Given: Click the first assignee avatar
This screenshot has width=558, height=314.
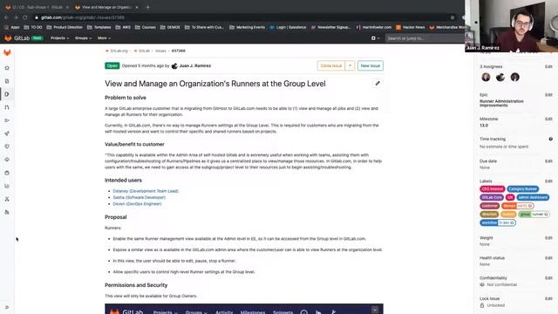Looking at the screenshot, I should pos(486,77).
